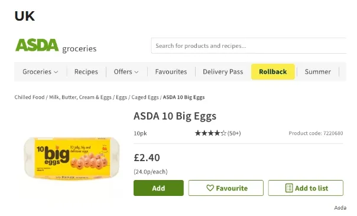Click the green Add button
Viewport: 357px width, 216px height.
click(x=158, y=188)
